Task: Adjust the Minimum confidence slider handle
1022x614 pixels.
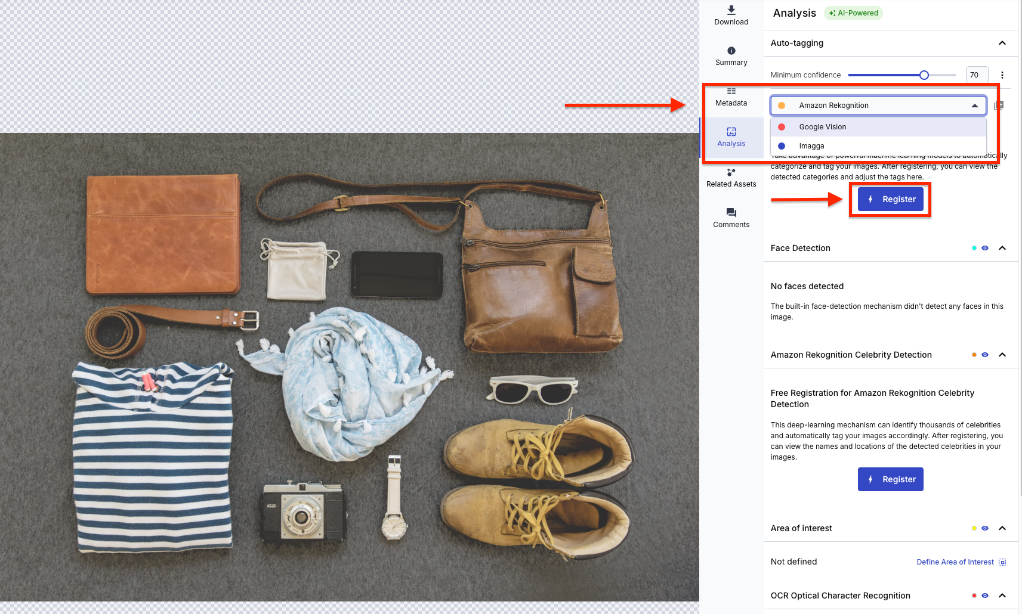Action: (x=924, y=75)
